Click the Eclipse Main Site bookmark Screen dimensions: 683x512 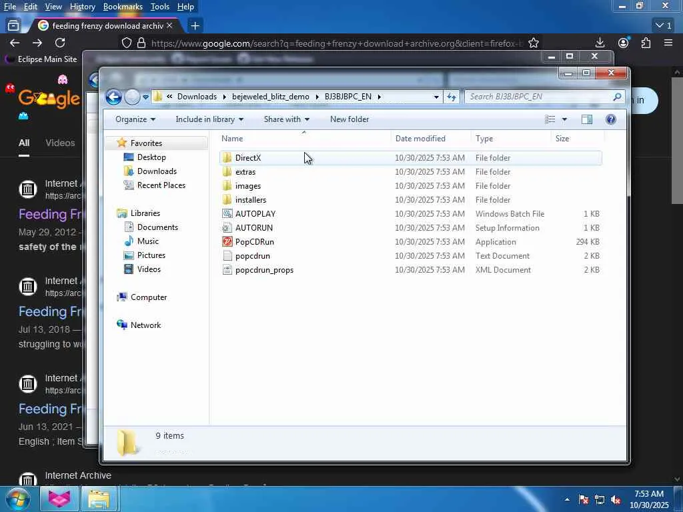pyautogui.click(x=41, y=59)
